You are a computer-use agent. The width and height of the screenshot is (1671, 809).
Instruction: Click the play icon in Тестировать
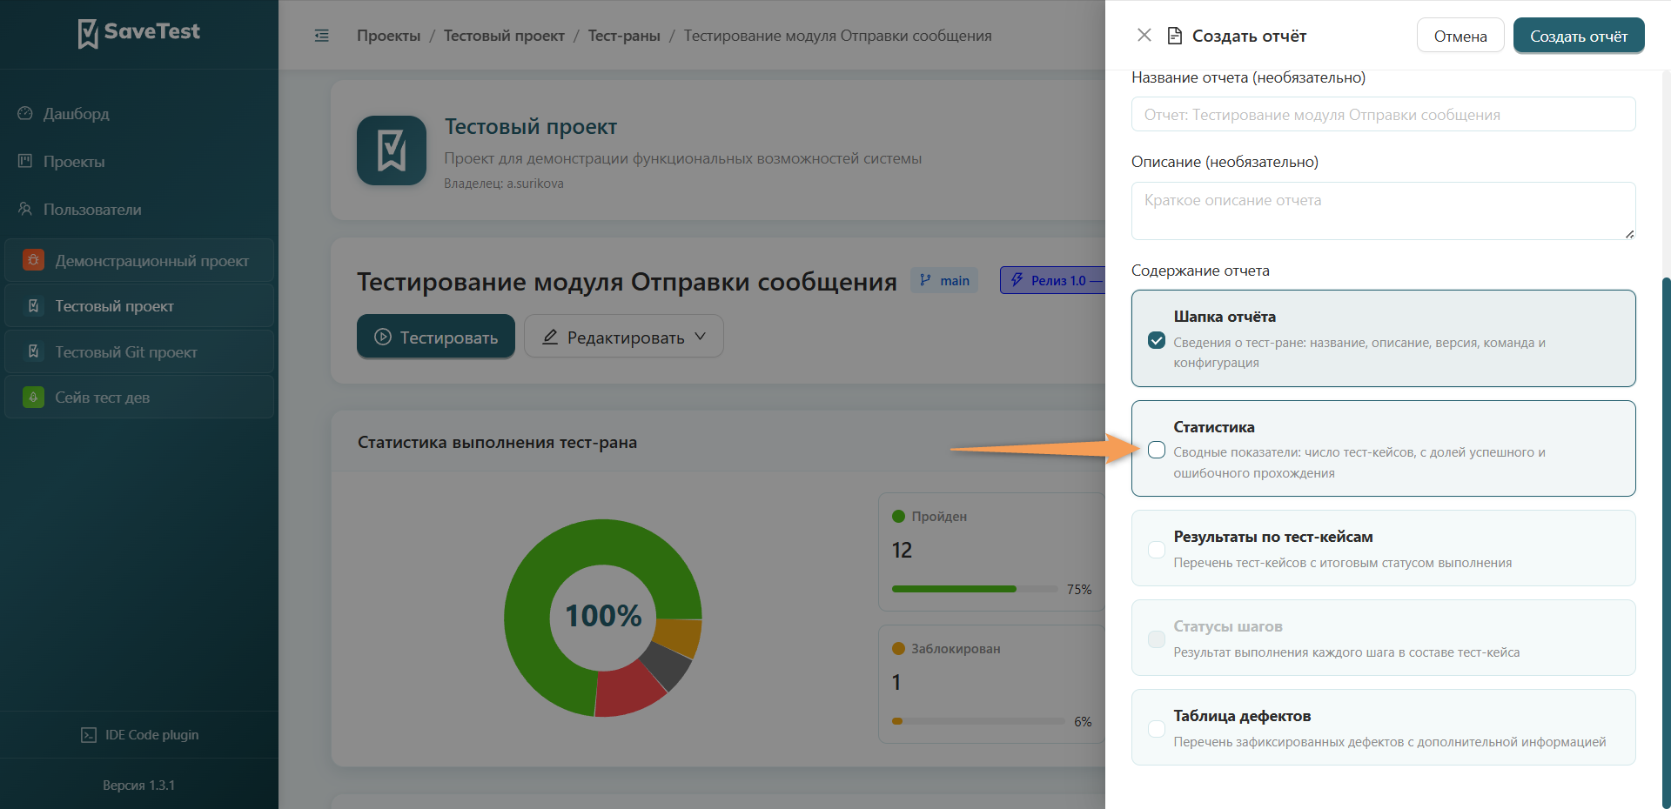[382, 337]
